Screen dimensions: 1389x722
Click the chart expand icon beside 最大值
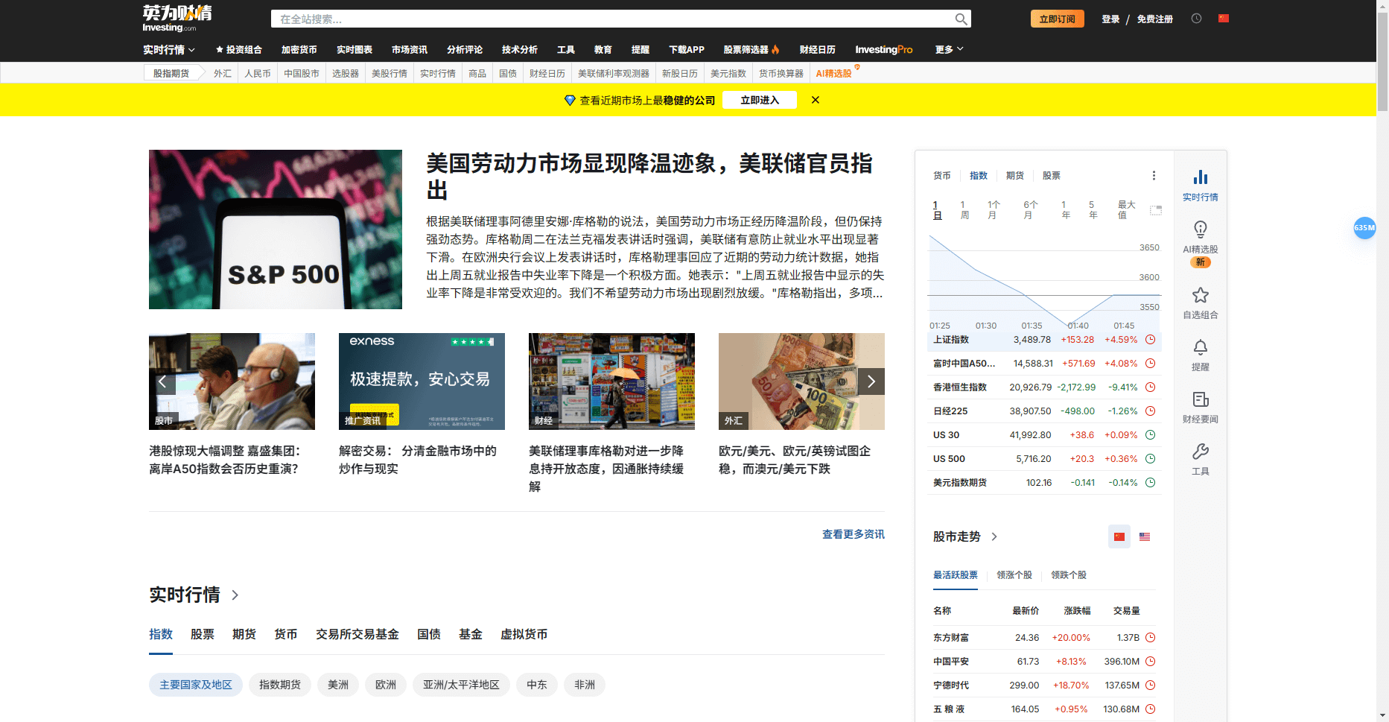coord(1156,210)
